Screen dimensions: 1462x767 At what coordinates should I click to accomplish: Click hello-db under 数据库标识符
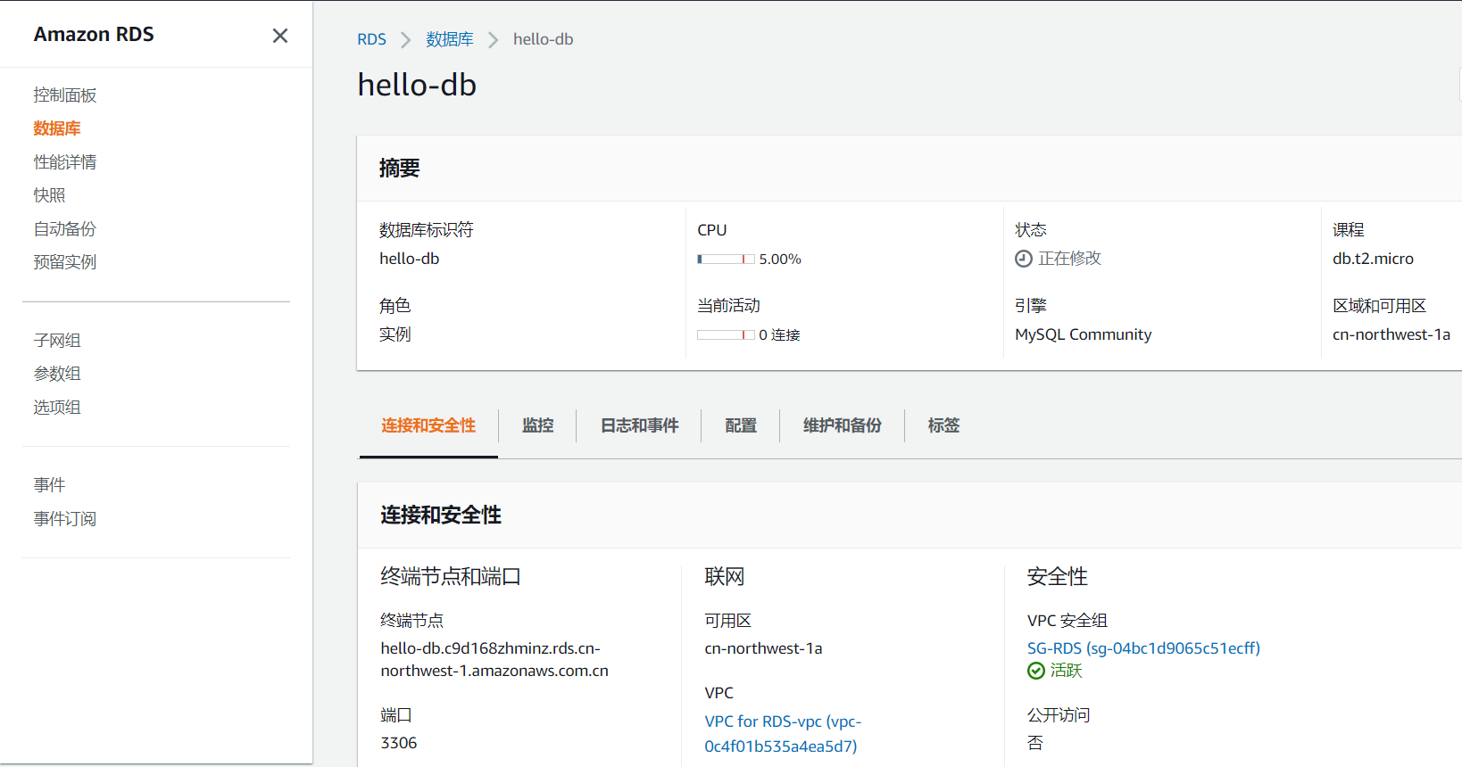tap(410, 259)
